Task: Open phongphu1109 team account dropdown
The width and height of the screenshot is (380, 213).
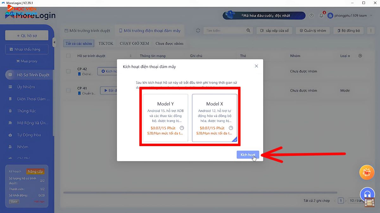Action: point(350,15)
